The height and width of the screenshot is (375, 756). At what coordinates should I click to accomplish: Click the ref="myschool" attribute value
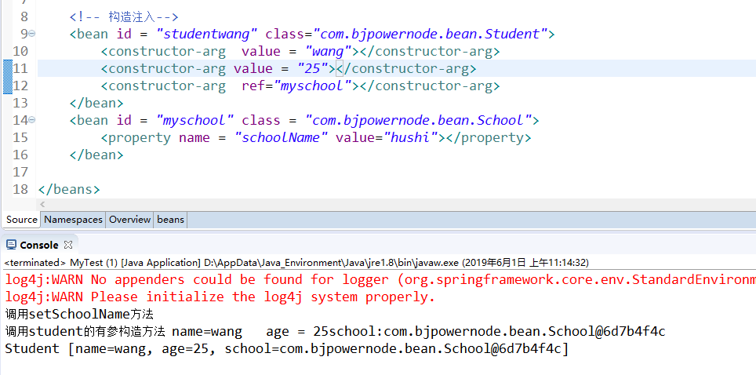tap(313, 86)
